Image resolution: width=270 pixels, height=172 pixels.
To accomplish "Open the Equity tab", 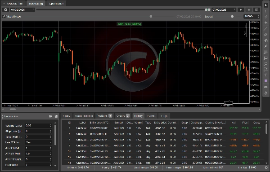I will point(67,116).
